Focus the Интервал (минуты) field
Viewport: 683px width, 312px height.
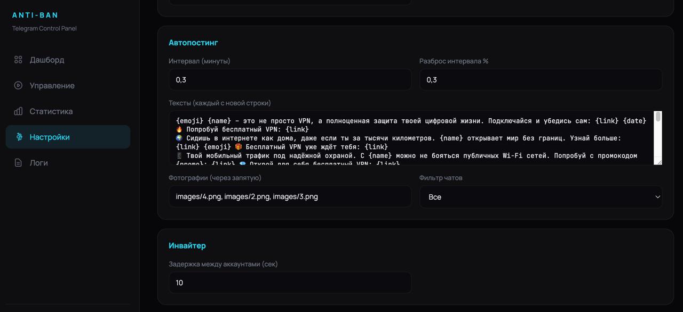point(290,79)
